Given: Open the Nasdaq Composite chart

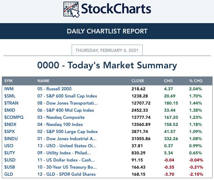Looking at the screenshot, I should tap(61, 117).
